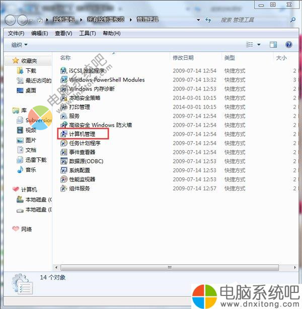The height and width of the screenshot is (309, 302).
Task: Open the view options dropdown arrow
Action: (x=259, y=45)
